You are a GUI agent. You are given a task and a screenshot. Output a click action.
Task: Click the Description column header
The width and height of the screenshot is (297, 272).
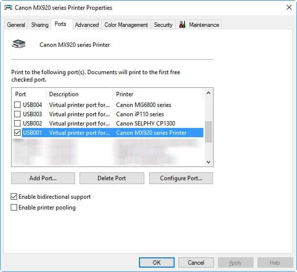pos(79,94)
